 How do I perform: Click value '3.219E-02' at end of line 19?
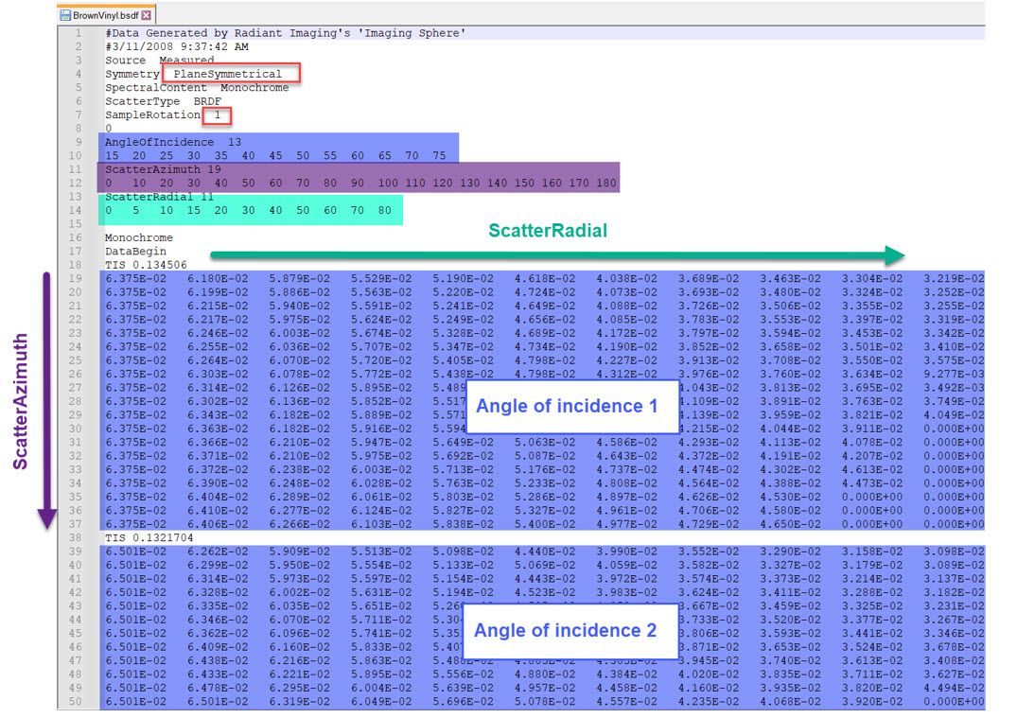point(954,278)
